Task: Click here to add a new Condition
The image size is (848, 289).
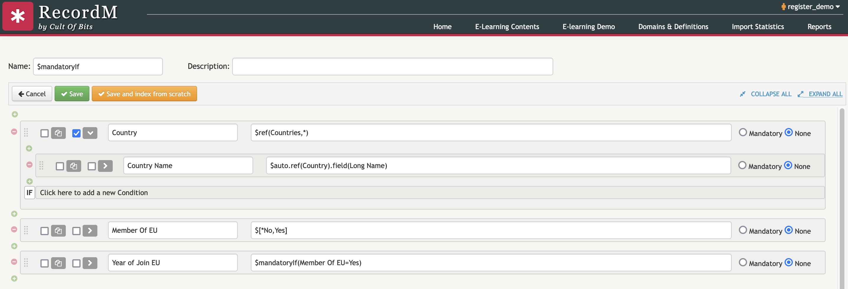Action: coord(430,192)
